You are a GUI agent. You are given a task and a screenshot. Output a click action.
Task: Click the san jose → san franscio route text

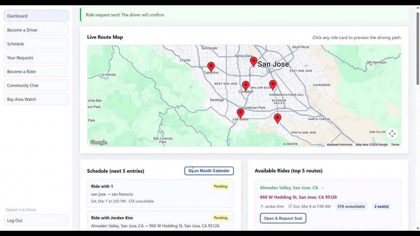tap(112, 194)
